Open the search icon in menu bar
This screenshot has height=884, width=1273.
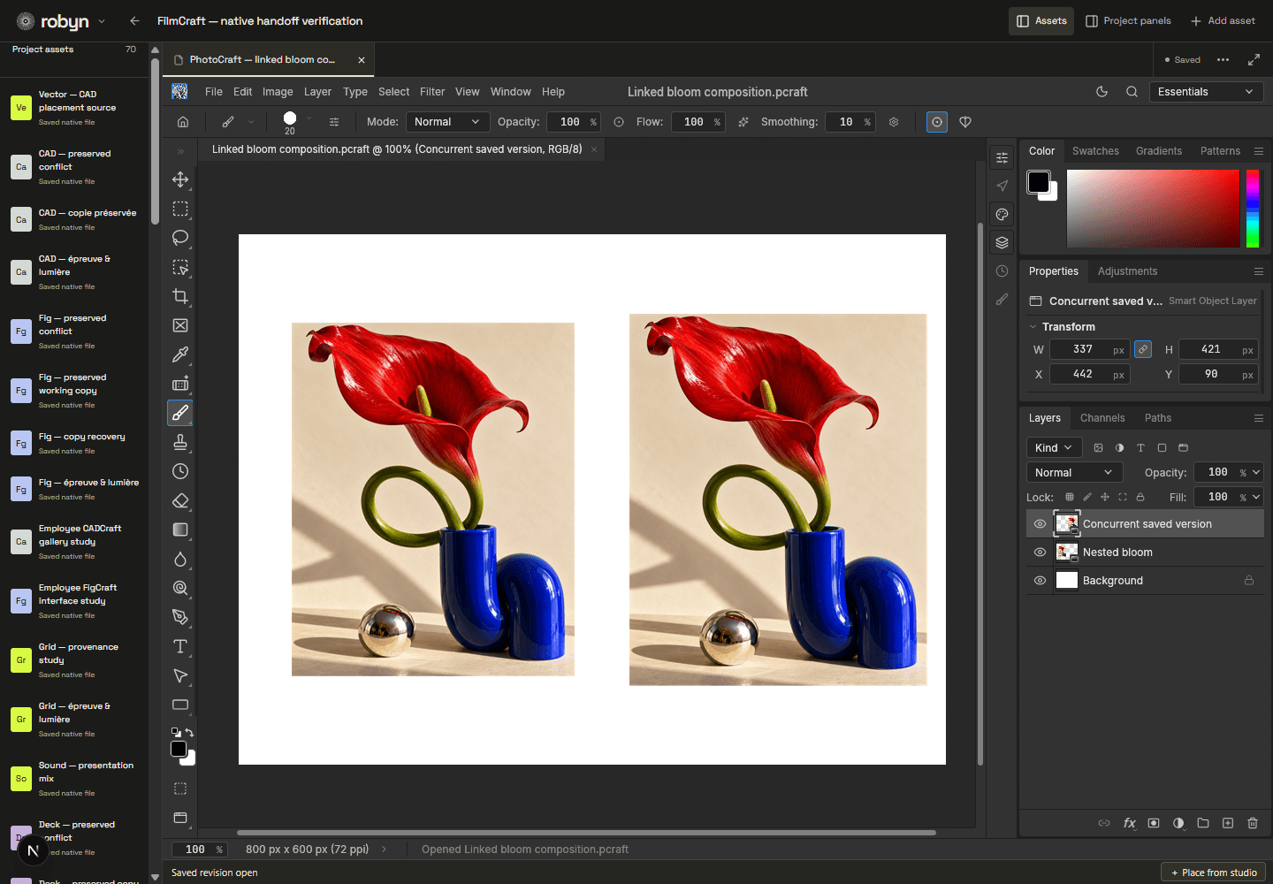(1132, 92)
